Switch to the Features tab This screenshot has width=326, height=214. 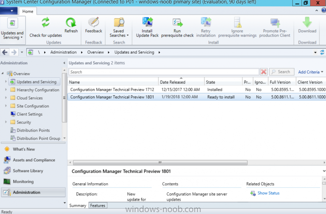[98, 206]
